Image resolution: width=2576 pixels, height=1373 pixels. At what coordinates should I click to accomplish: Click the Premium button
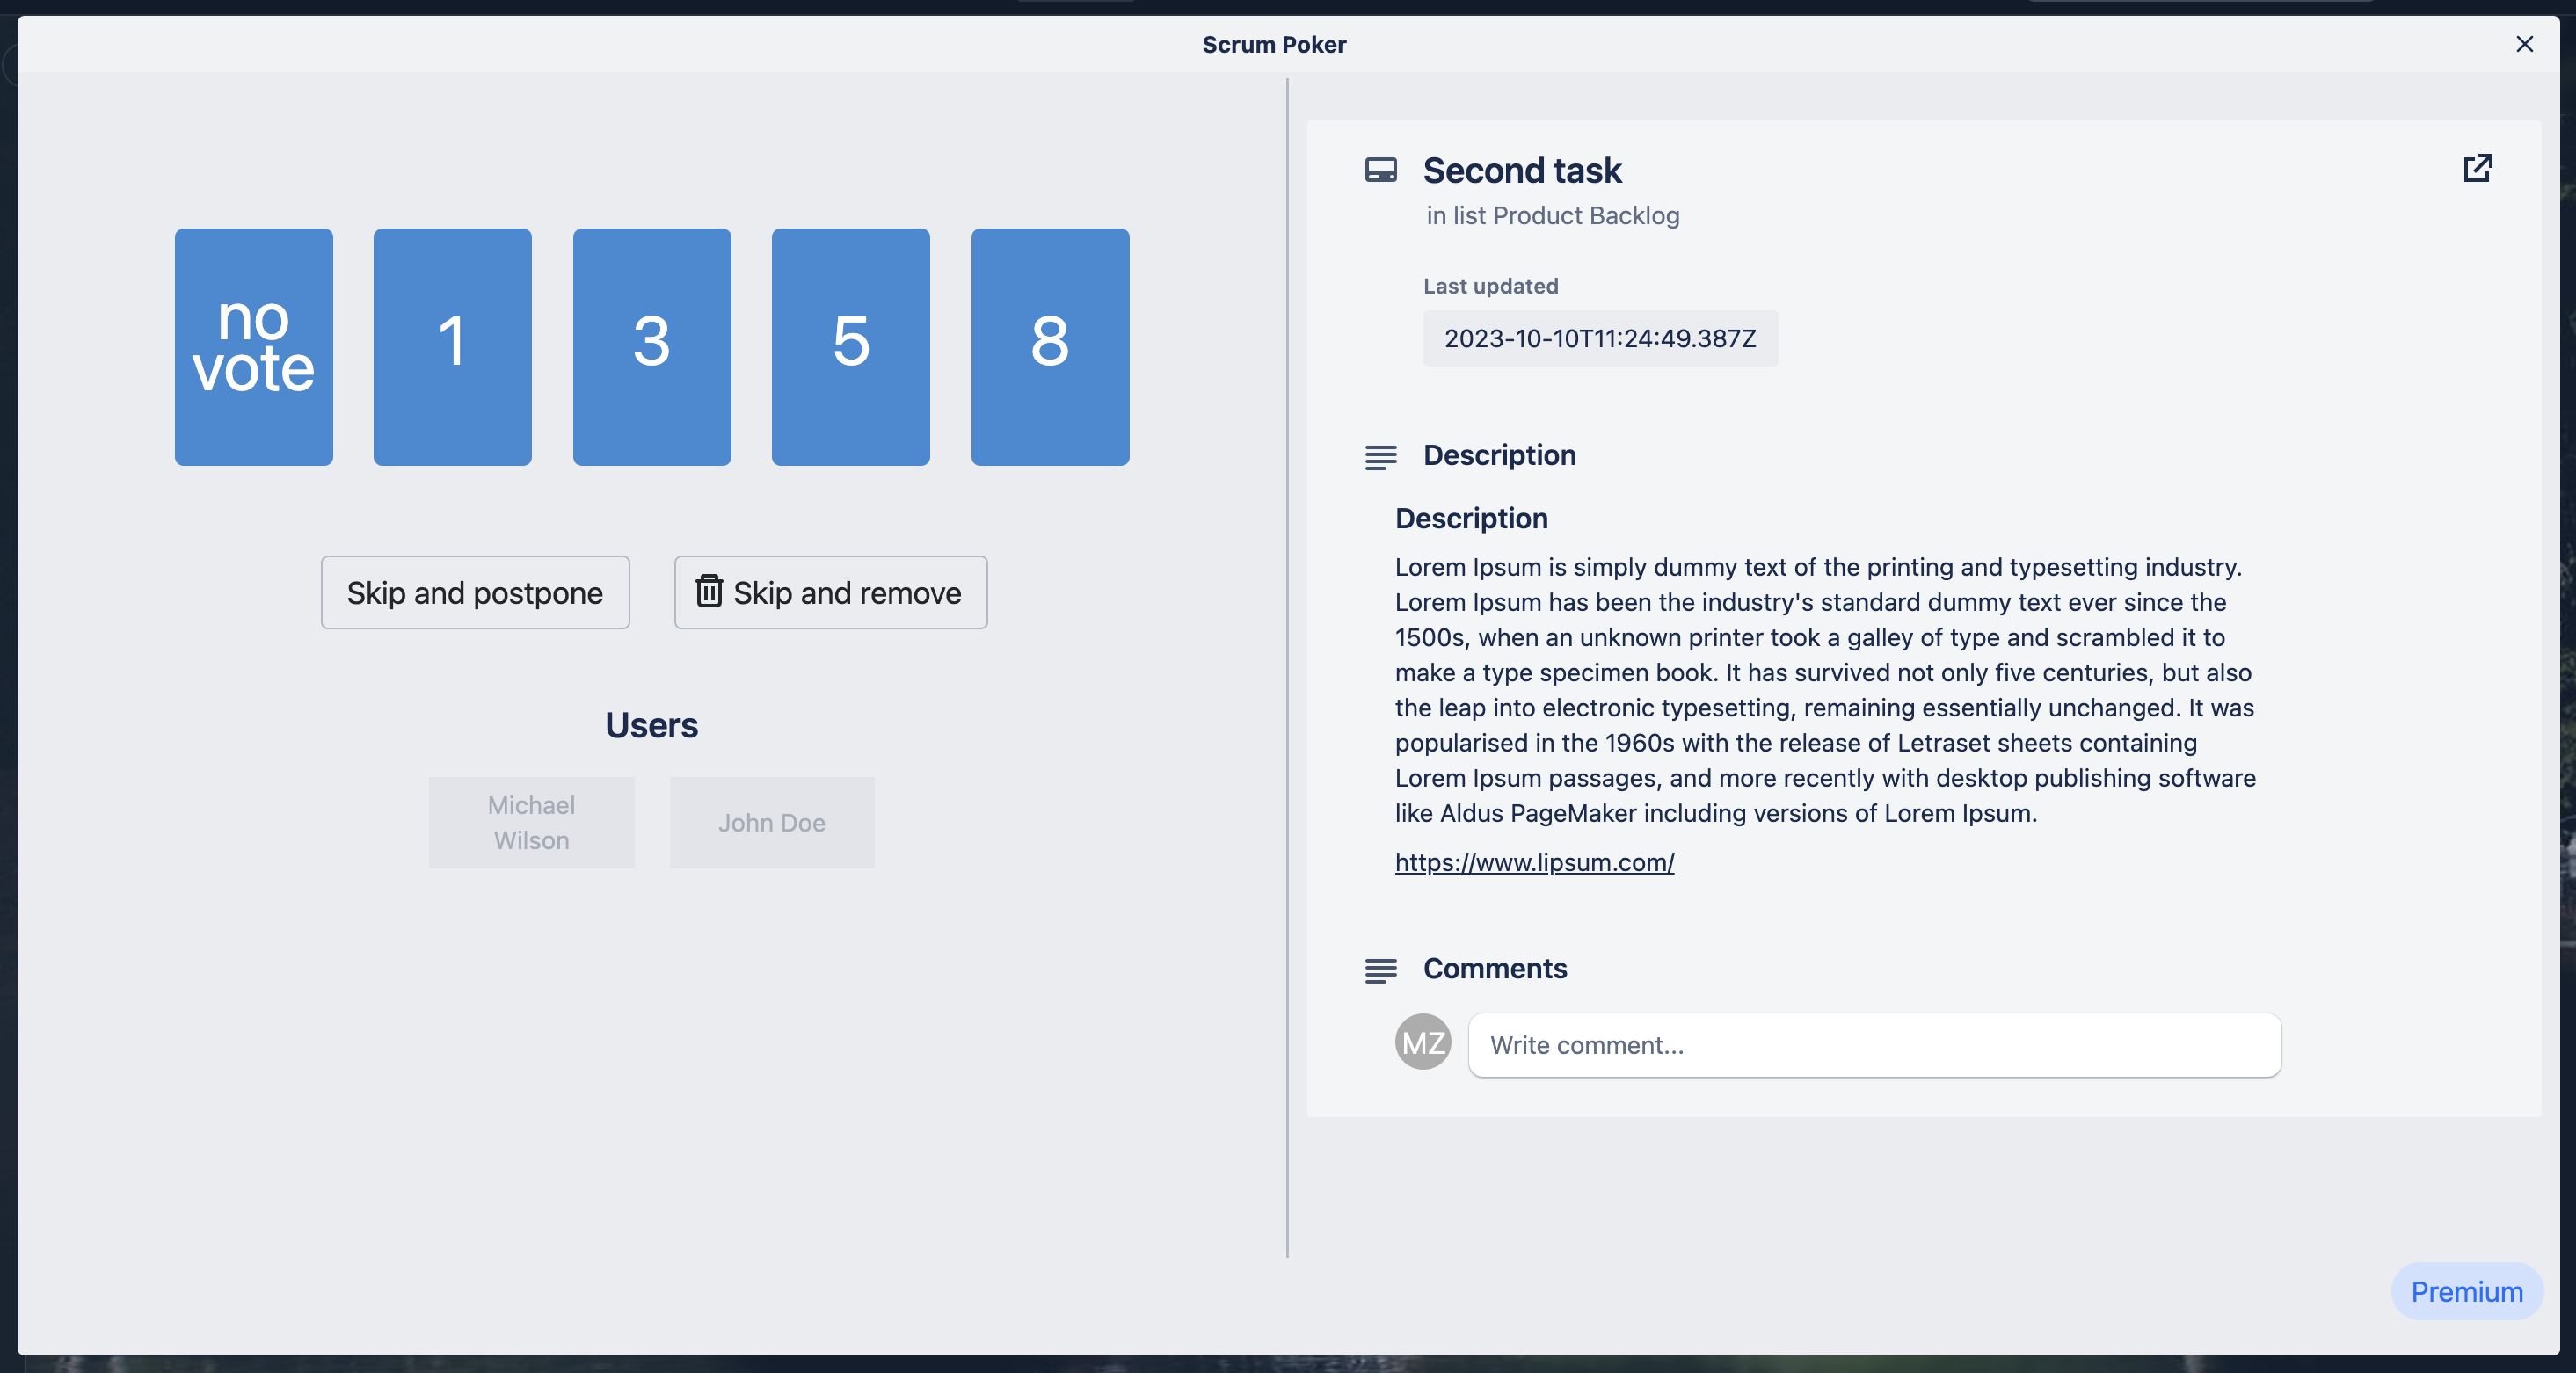point(2466,1291)
